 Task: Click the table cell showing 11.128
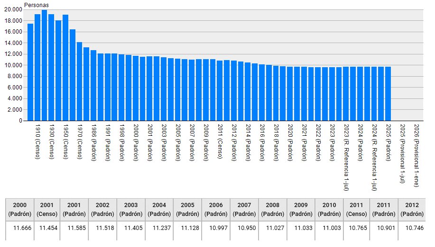point(187,231)
